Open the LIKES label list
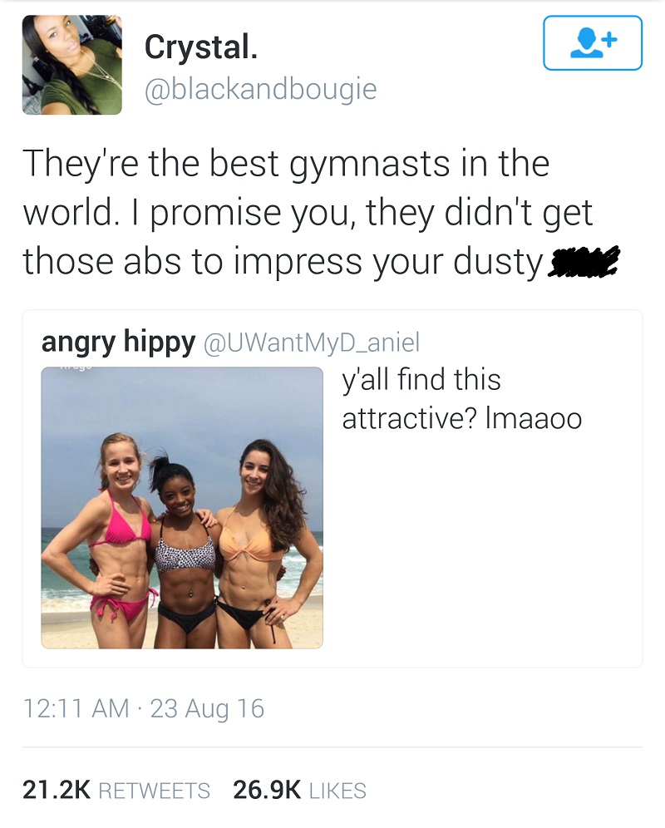The width and height of the screenshot is (665, 828). coord(337,791)
